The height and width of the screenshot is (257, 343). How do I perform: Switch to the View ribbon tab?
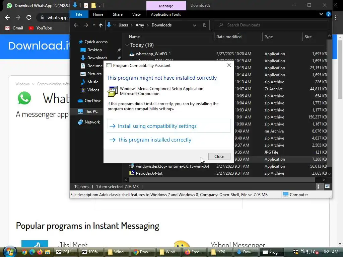pyautogui.click(x=137, y=14)
